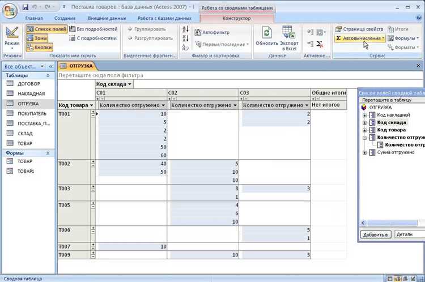Switch to the Создание ribbon tab
Image resolution: width=425 pixels, height=282 pixels.
[x=65, y=18]
